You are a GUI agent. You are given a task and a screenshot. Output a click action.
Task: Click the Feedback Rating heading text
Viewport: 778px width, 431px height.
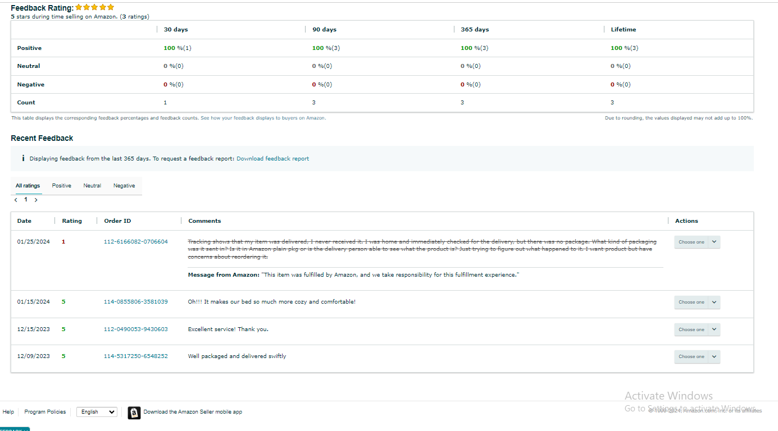pyautogui.click(x=42, y=8)
